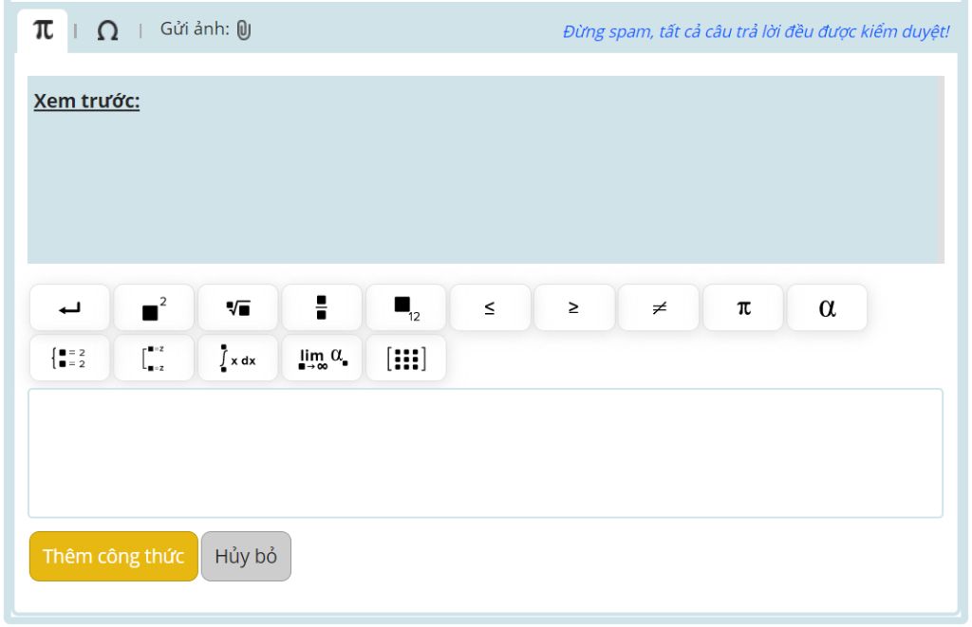Viewport: 972px width, 627px height.
Task: Click the Gửi ảnh label
Action: (195, 29)
